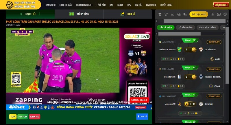Screen dimensions: 231x125
Task: Click the Diriangen team crest
Action: click(201, 104)
